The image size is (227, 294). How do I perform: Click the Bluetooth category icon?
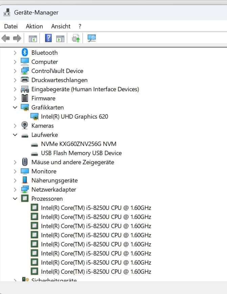[x=25, y=52]
